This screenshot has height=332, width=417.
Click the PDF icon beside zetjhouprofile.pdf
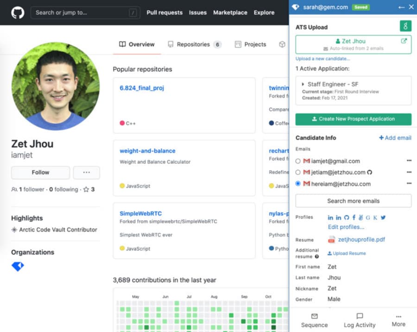[x=332, y=240]
